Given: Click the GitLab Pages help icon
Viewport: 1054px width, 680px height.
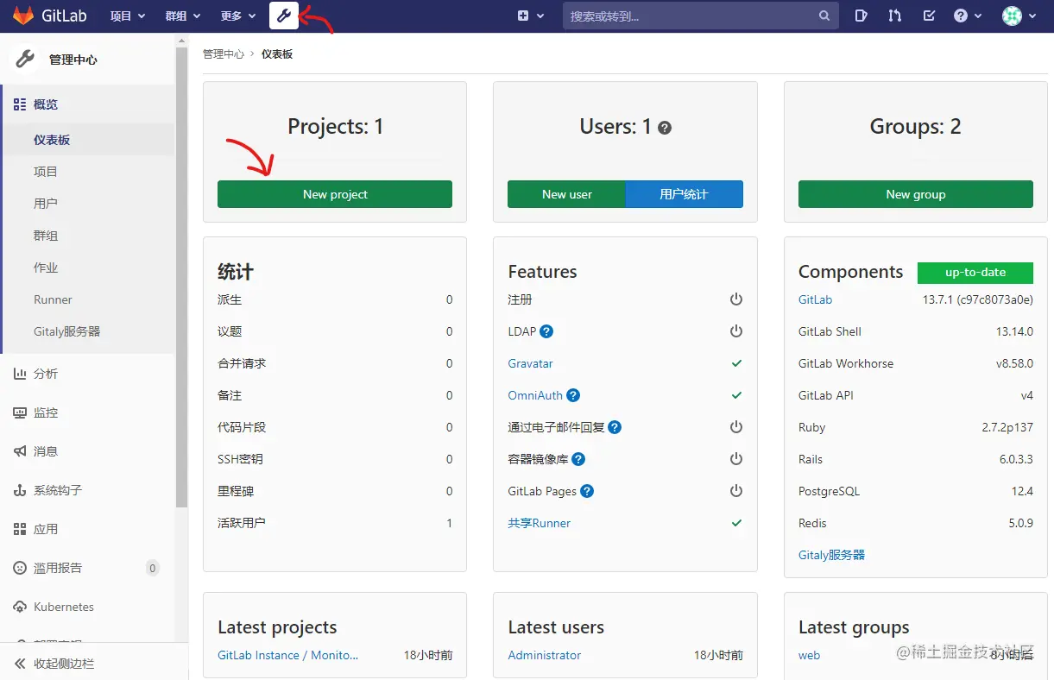Looking at the screenshot, I should point(587,491).
